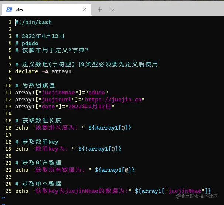Click the comment about 定义数组(字符型)
The image size is (224, 205).
86,64
